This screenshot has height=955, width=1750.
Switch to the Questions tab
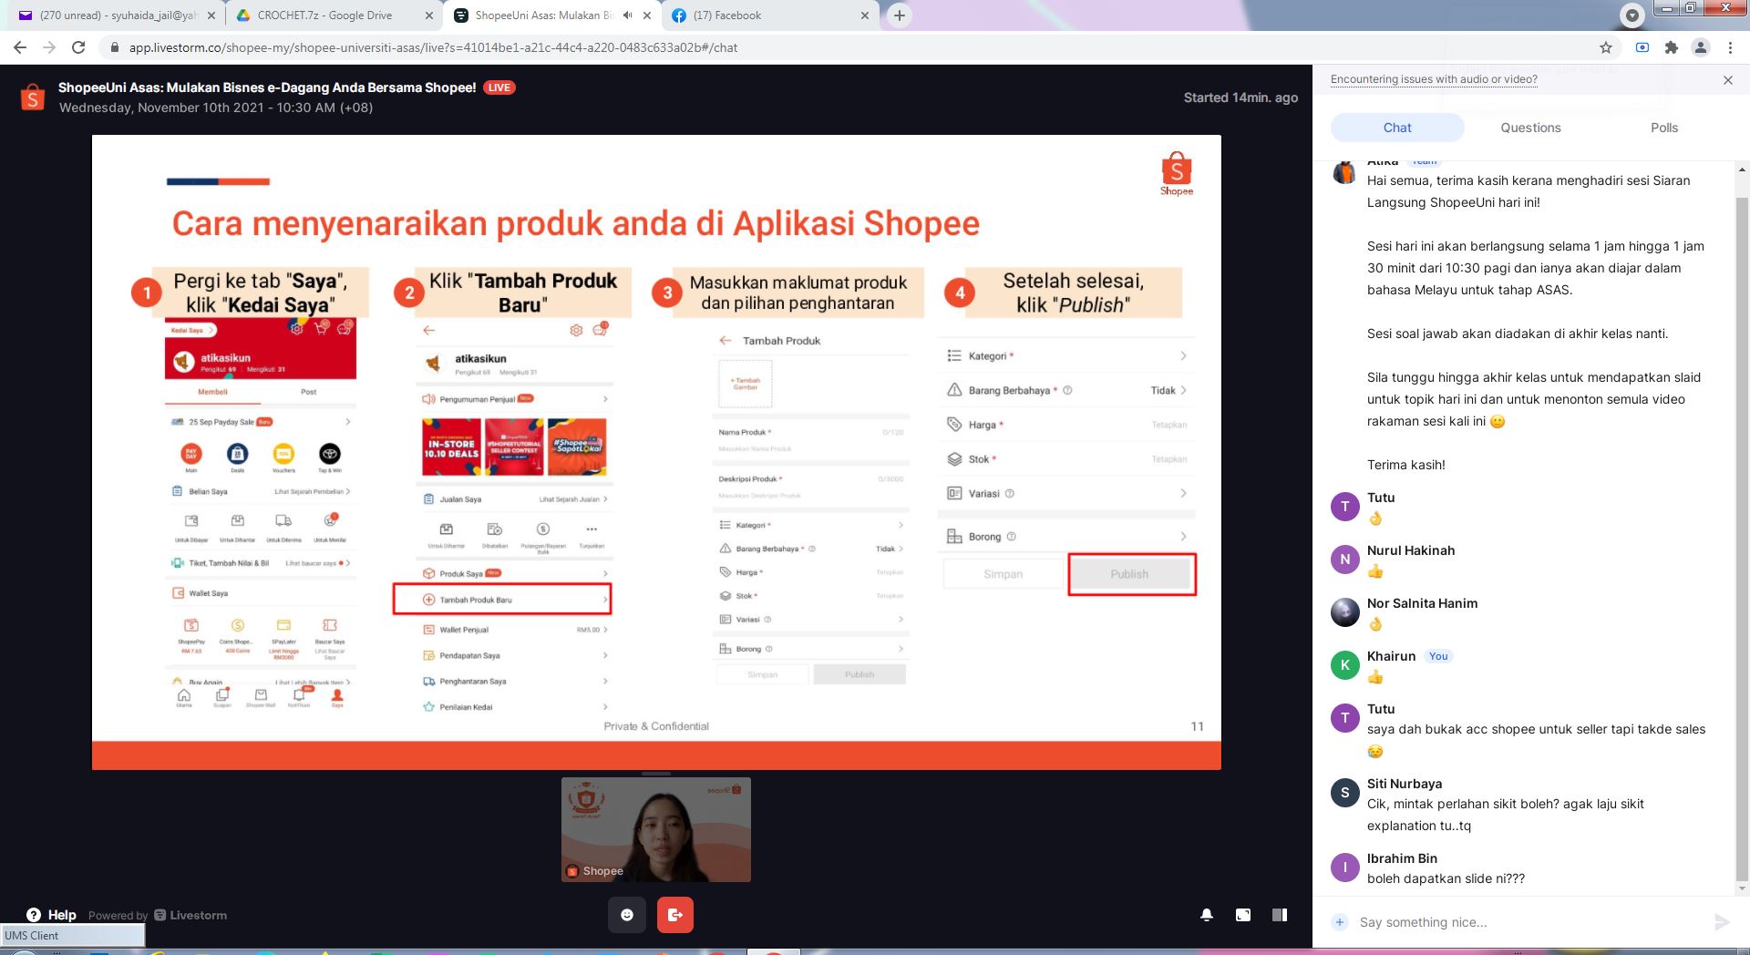click(x=1530, y=128)
